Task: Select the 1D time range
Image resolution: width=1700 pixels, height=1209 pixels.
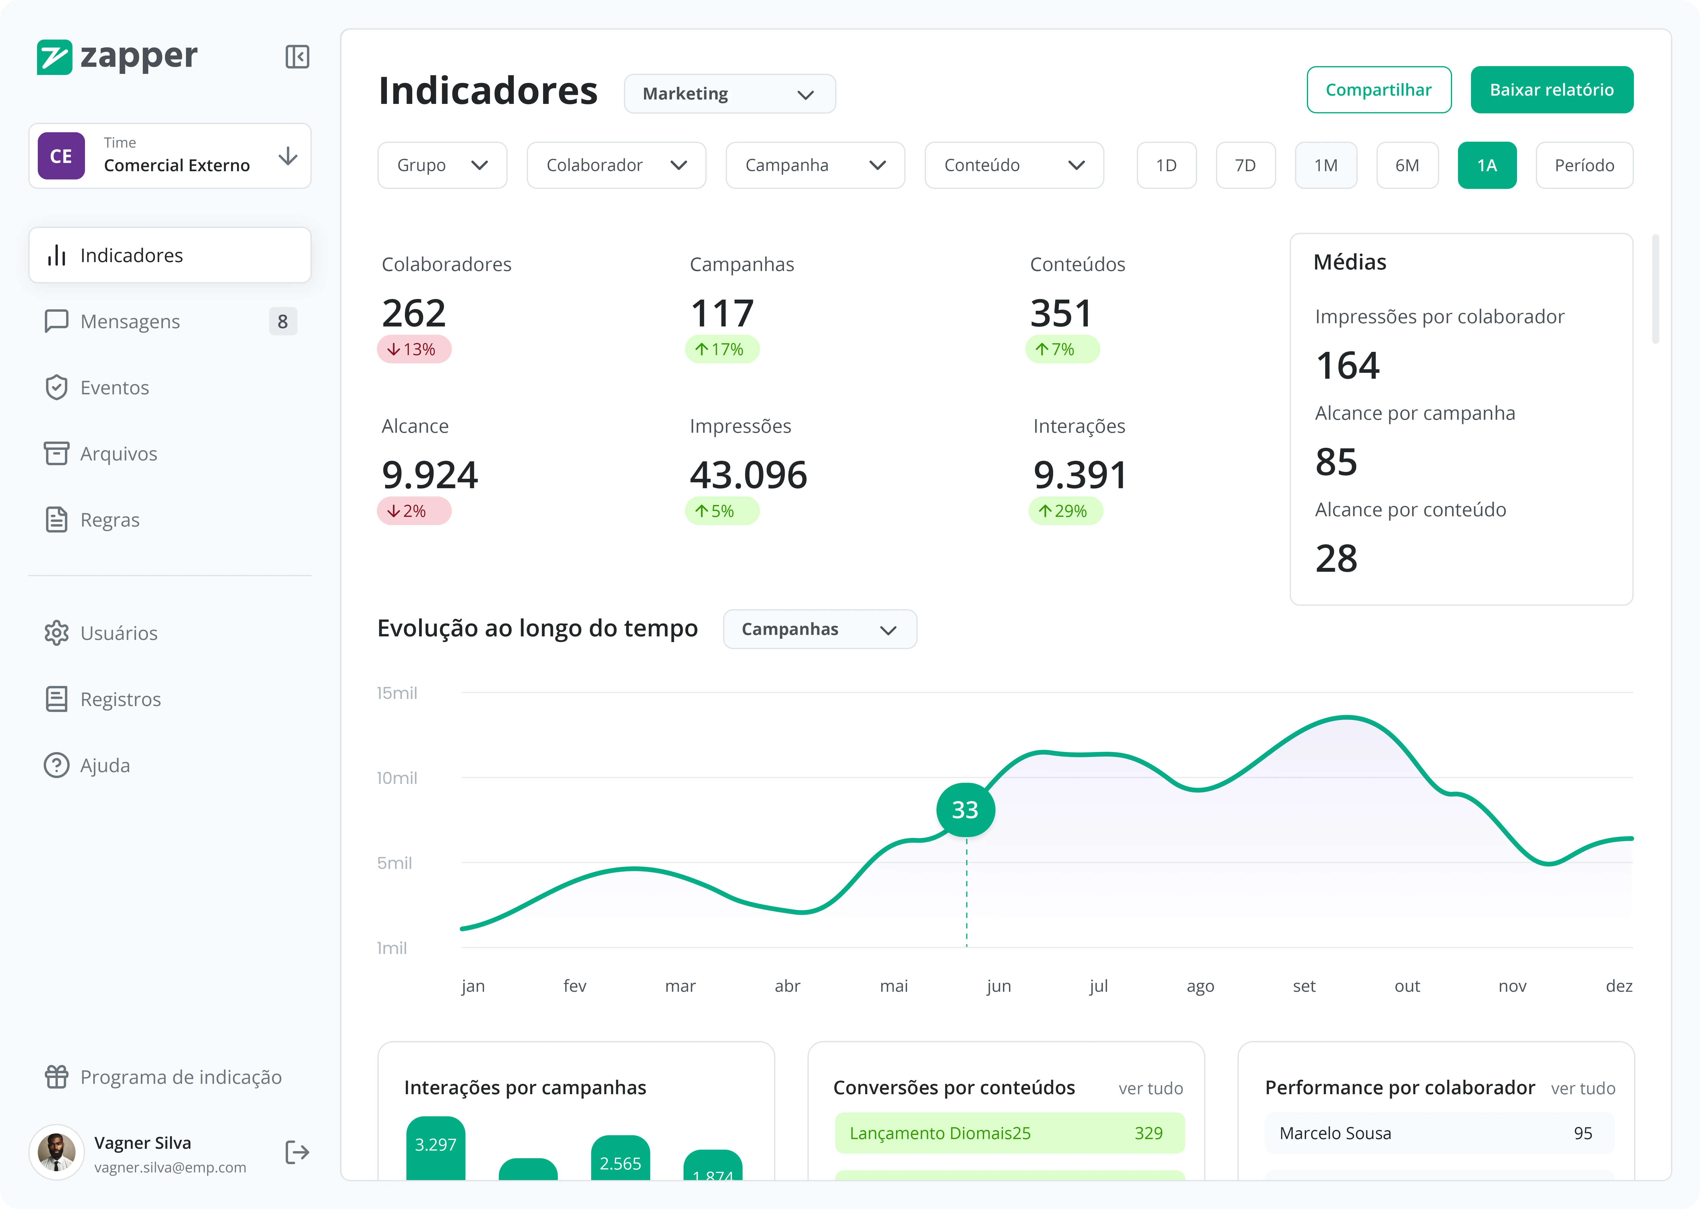Action: (x=1166, y=165)
